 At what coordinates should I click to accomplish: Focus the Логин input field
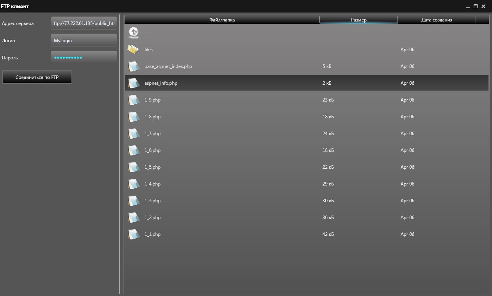84,41
